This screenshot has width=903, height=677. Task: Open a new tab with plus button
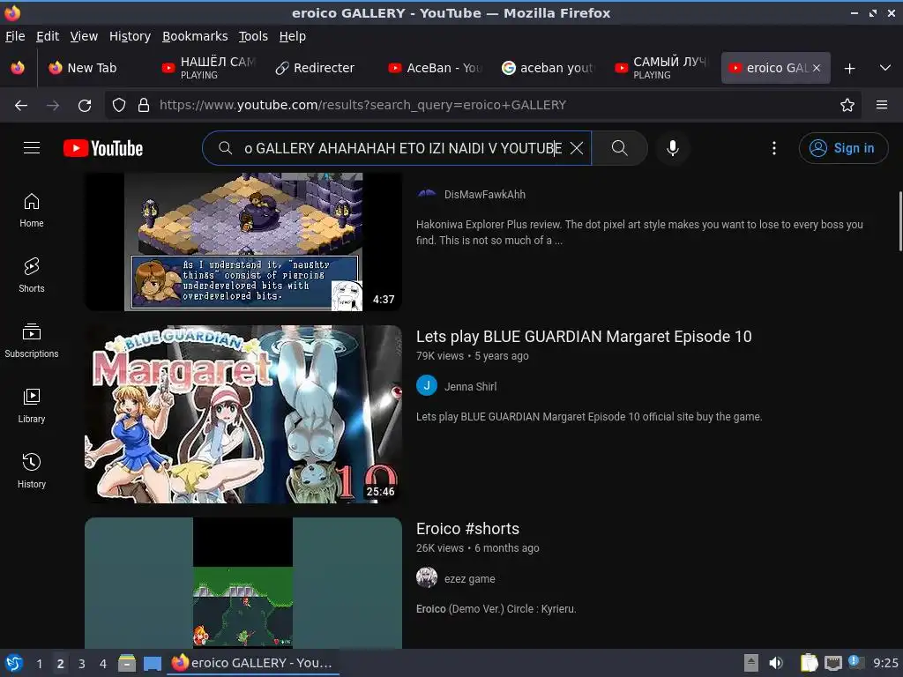point(849,68)
